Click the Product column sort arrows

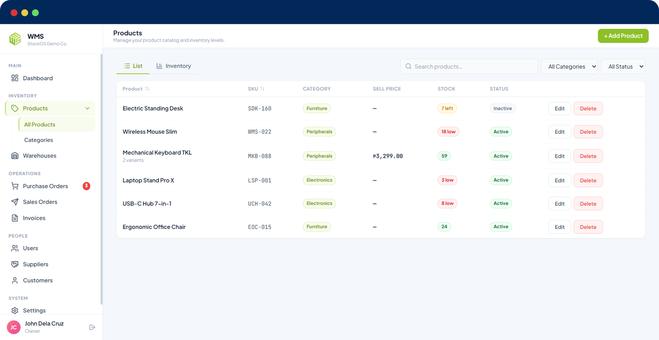147,89
